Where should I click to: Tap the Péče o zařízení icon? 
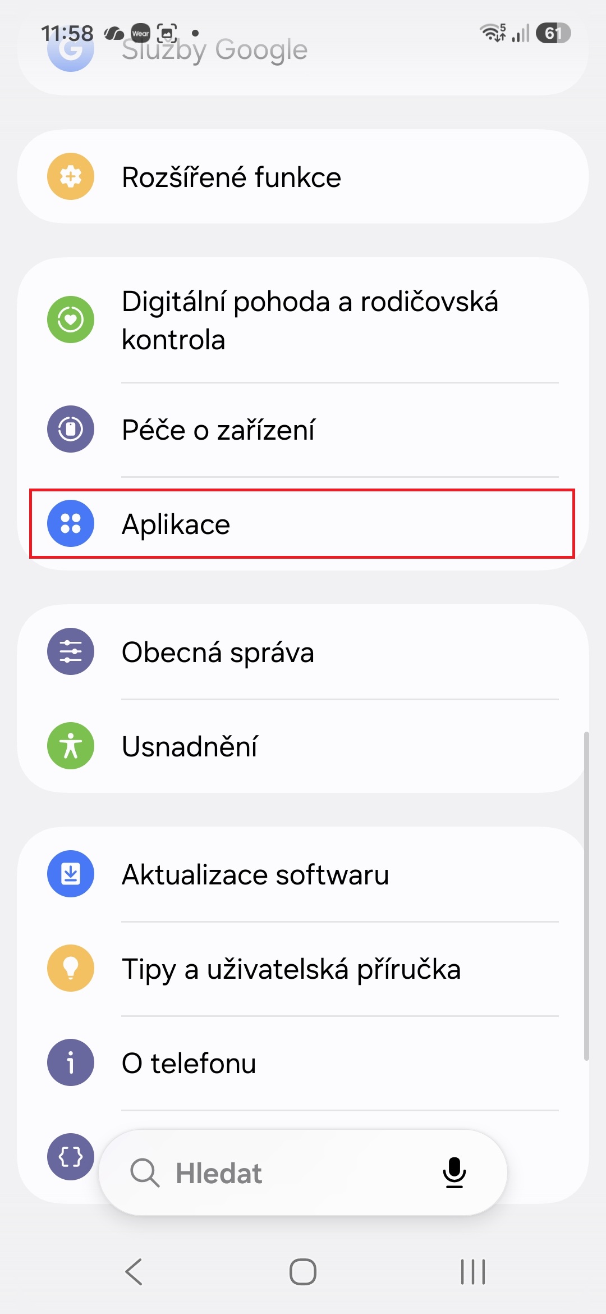click(71, 429)
